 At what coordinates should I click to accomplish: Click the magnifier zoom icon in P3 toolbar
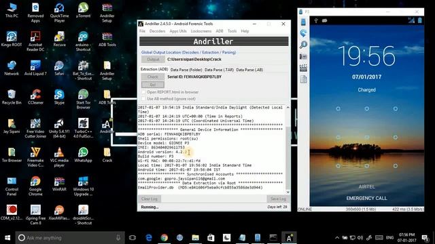(303, 45)
